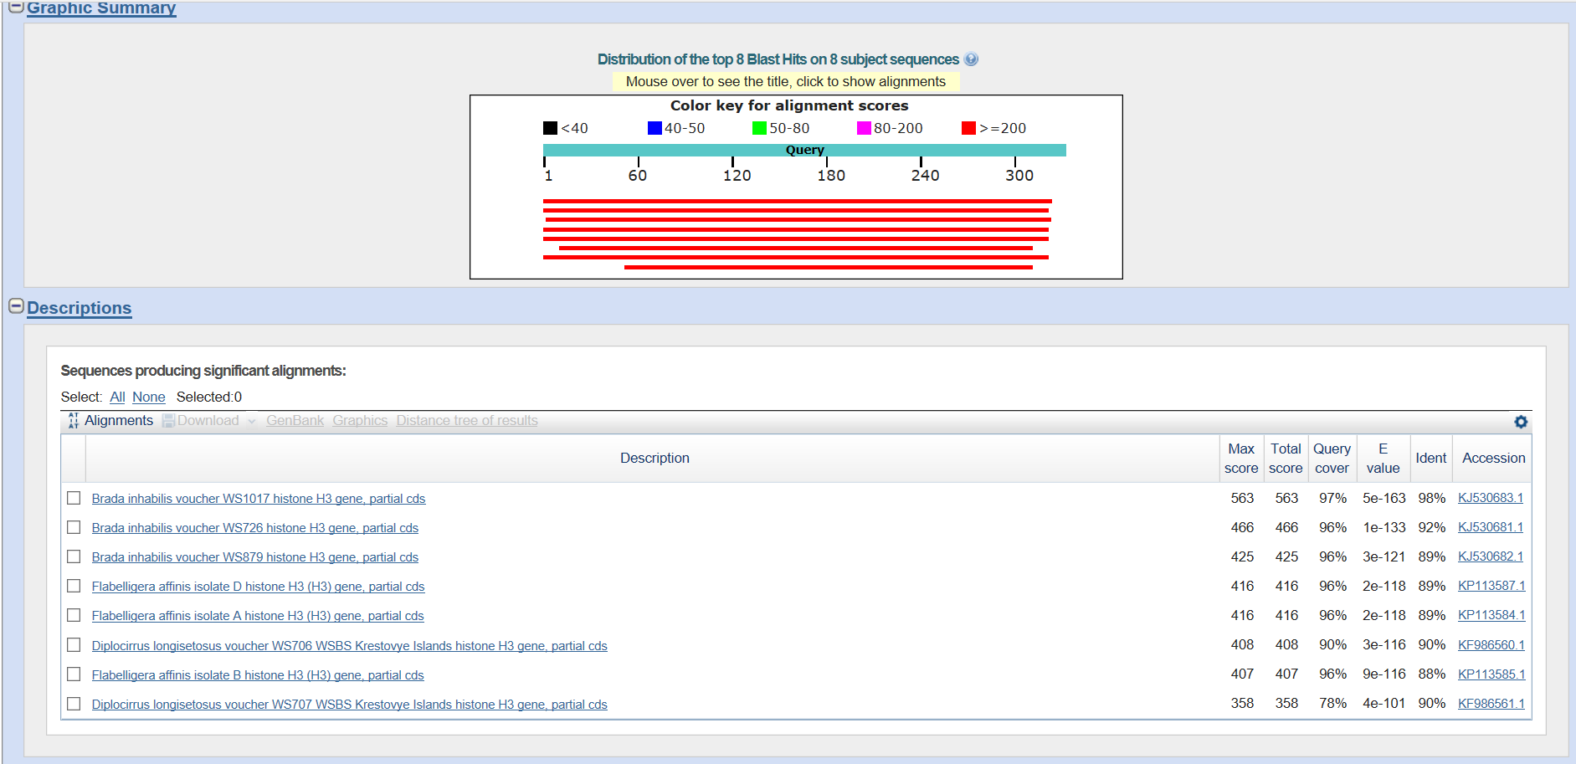Check the Brada inhabilis WS1017 row checkbox
This screenshot has height=764, width=1576.
tap(74, 498)
